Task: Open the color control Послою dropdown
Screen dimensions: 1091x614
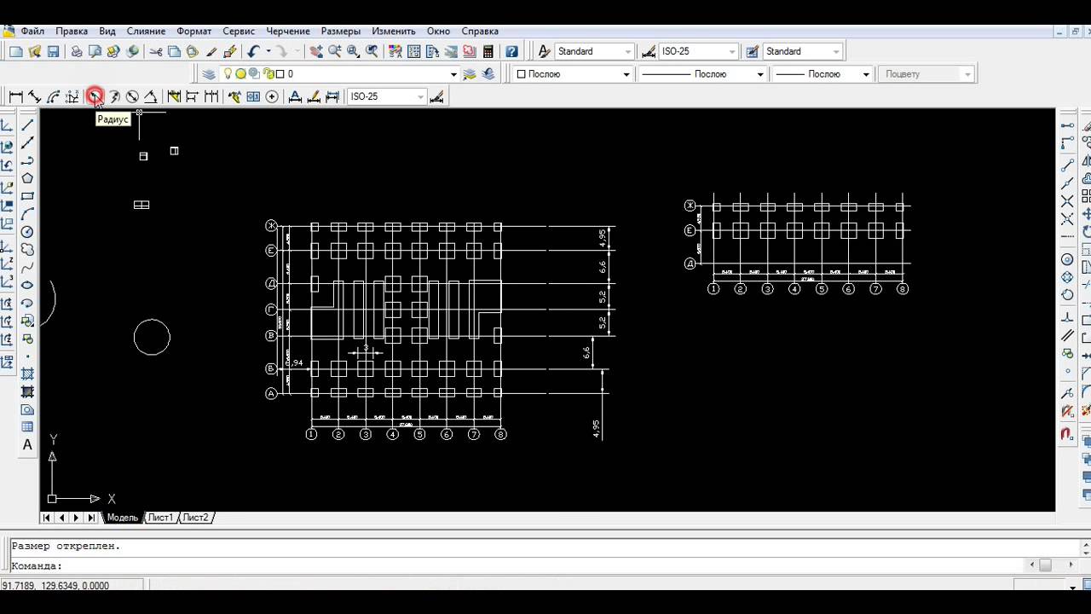Action: click(x=626, y=74)
